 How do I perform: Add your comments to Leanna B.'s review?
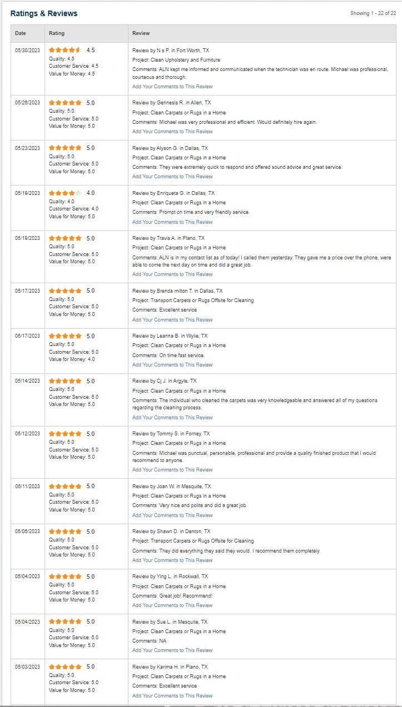[172, 365]
